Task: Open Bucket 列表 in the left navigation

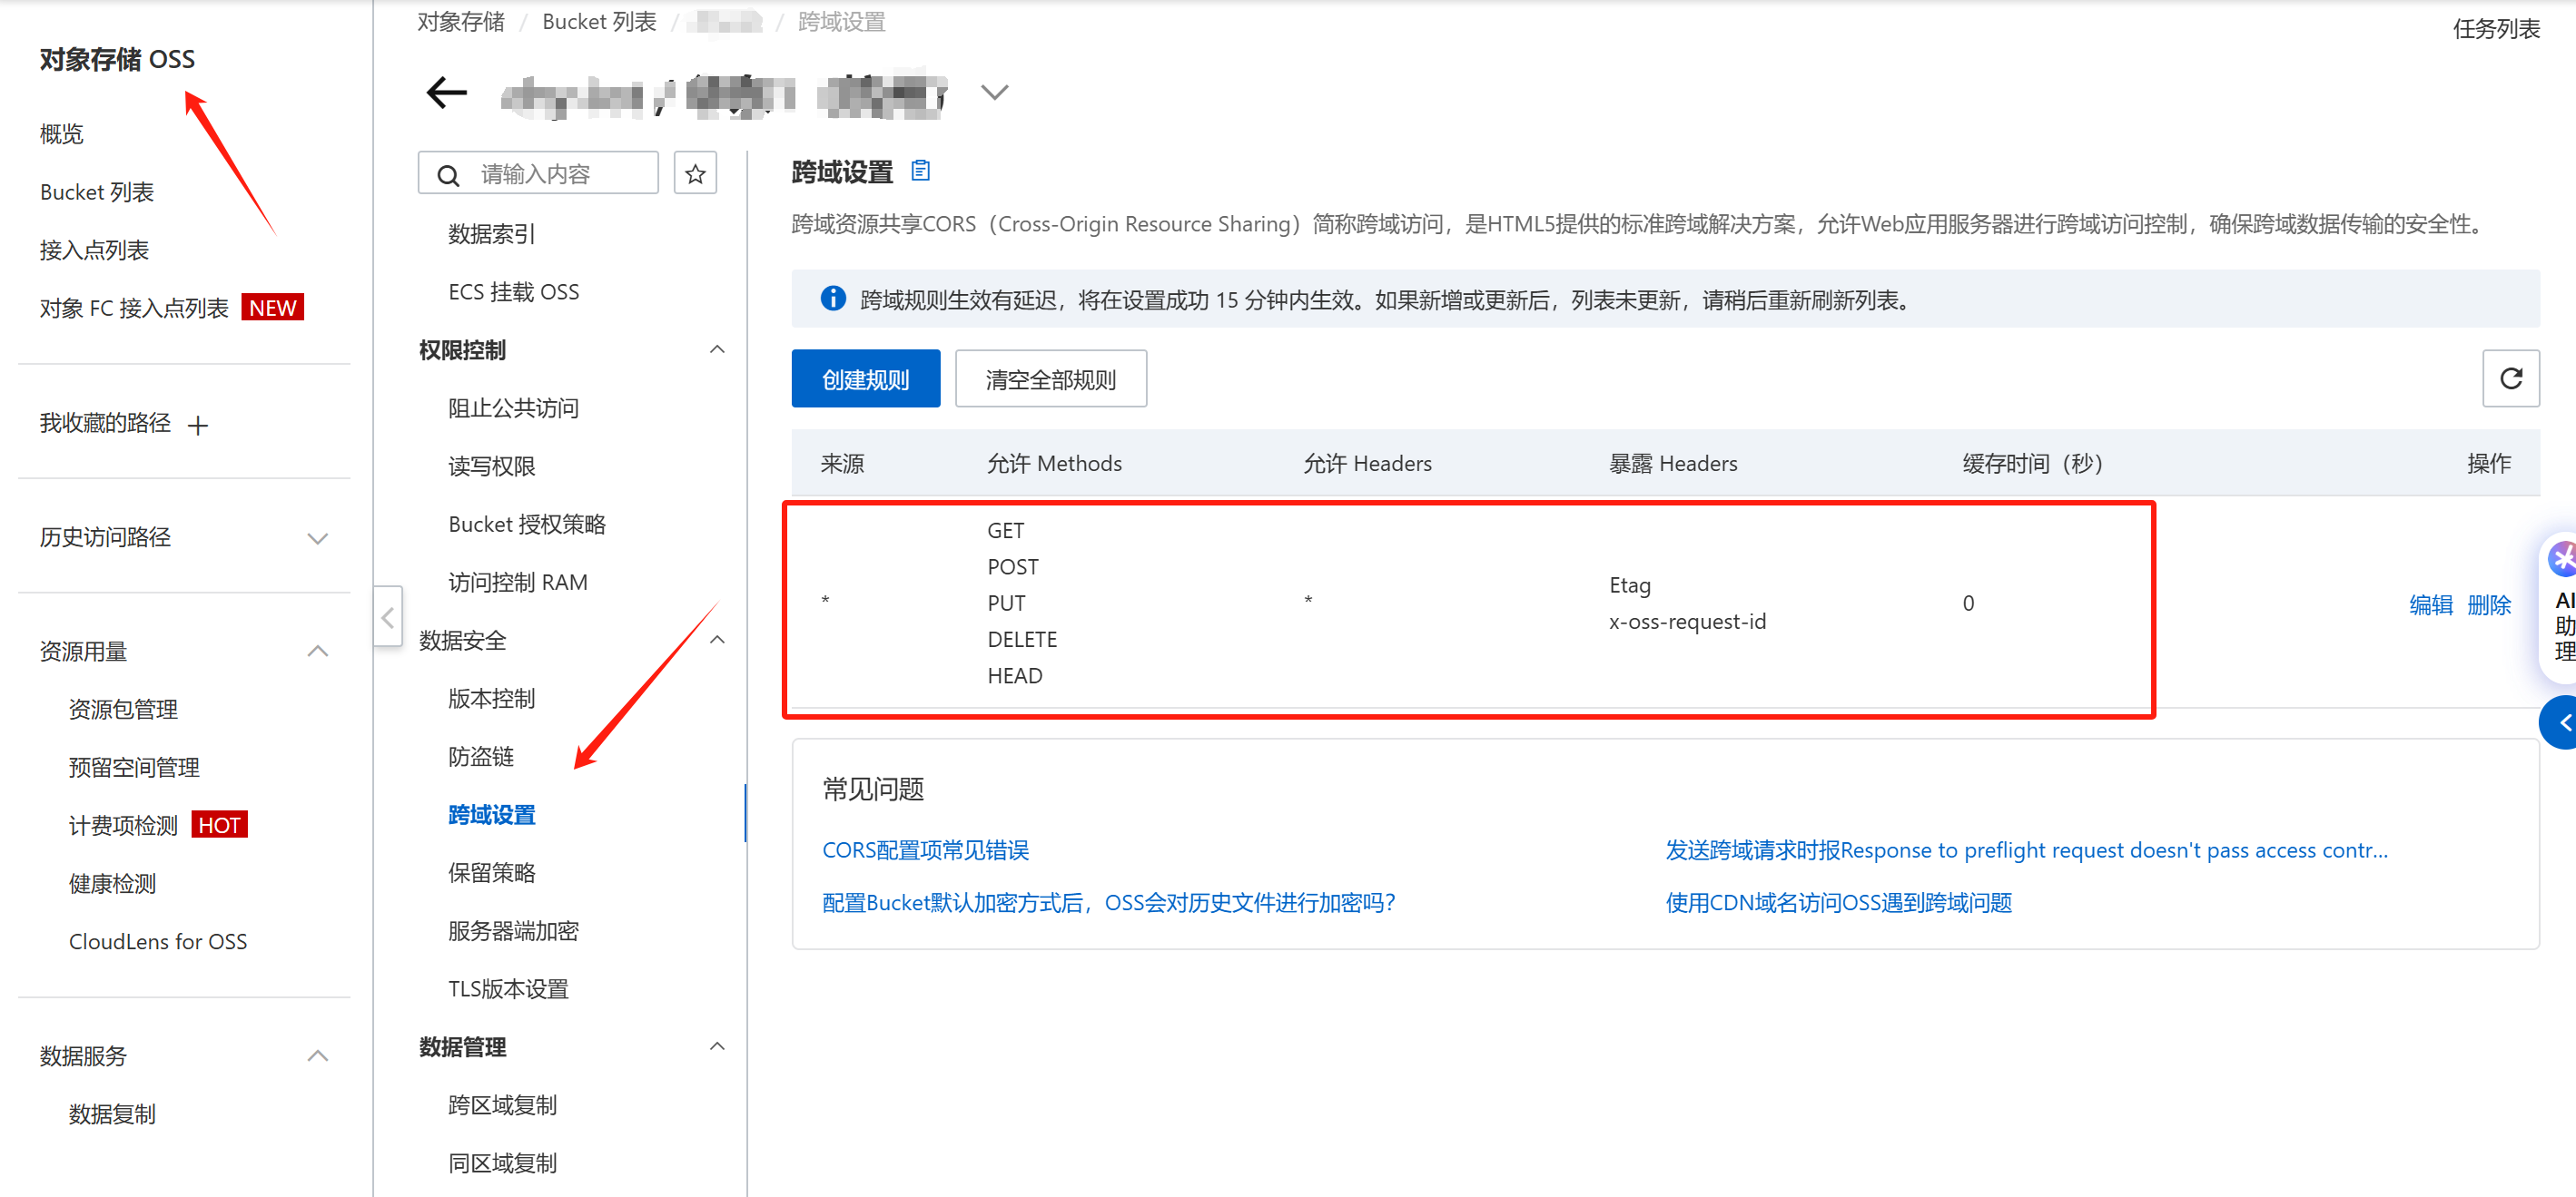Action: click(97, 191)
